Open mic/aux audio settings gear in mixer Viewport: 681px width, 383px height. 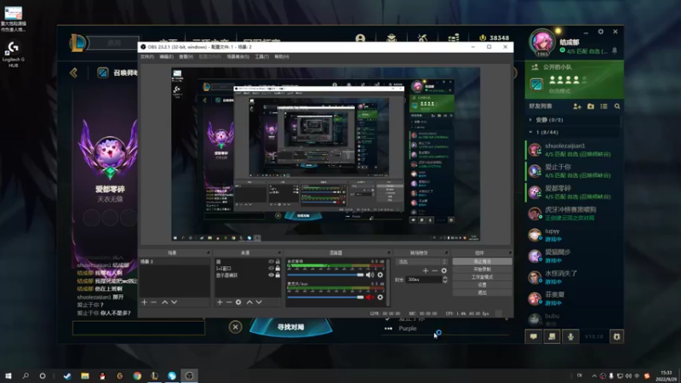click(380, 297)
